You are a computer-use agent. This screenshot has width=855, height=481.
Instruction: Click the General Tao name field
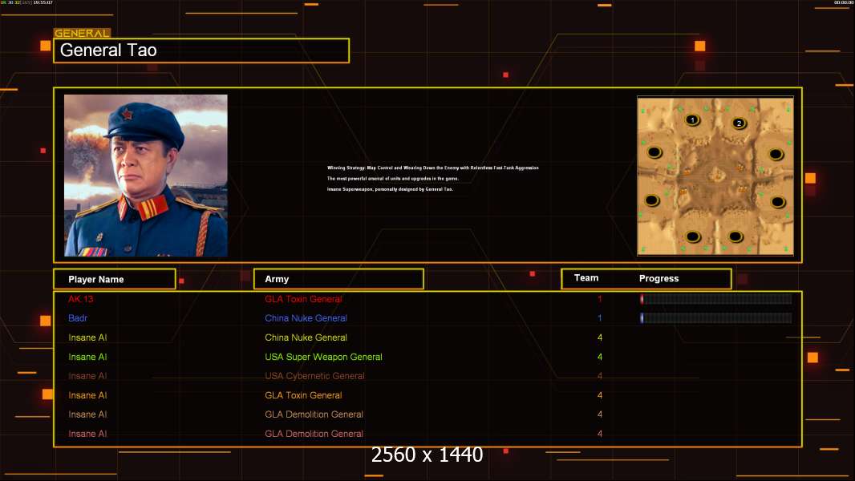click(x=201, y=51)
